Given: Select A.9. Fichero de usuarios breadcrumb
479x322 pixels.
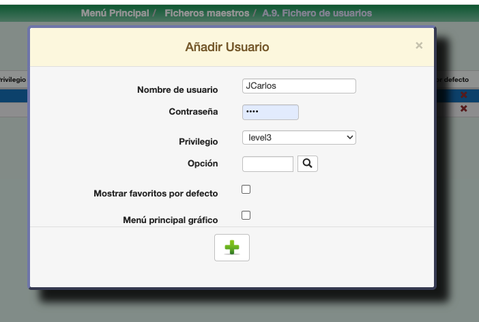Looking at the screenshot, I should pyautogui.click(x=317, y=14).
